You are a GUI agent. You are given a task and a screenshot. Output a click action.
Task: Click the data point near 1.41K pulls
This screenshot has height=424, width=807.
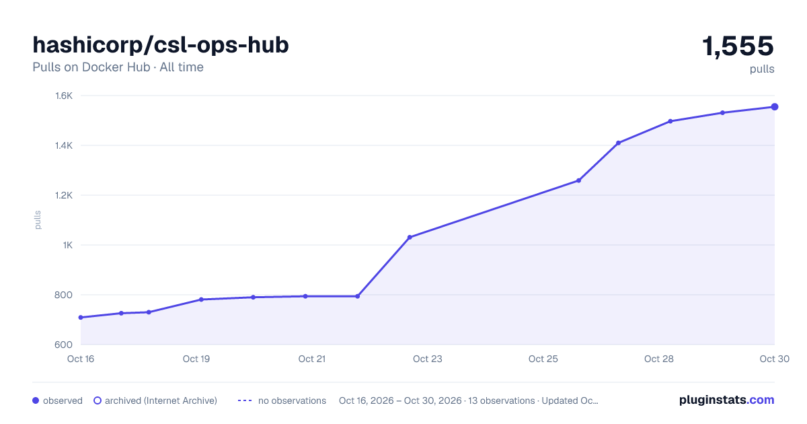point(618,143)
